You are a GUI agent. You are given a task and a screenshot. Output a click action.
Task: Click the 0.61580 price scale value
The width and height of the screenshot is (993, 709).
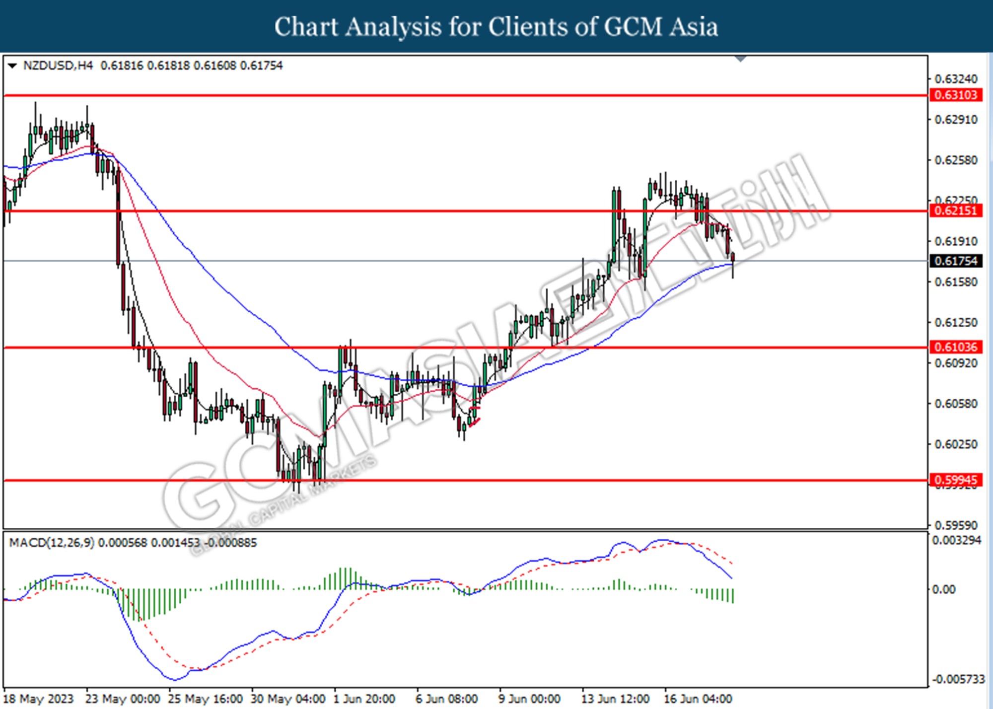956,282
